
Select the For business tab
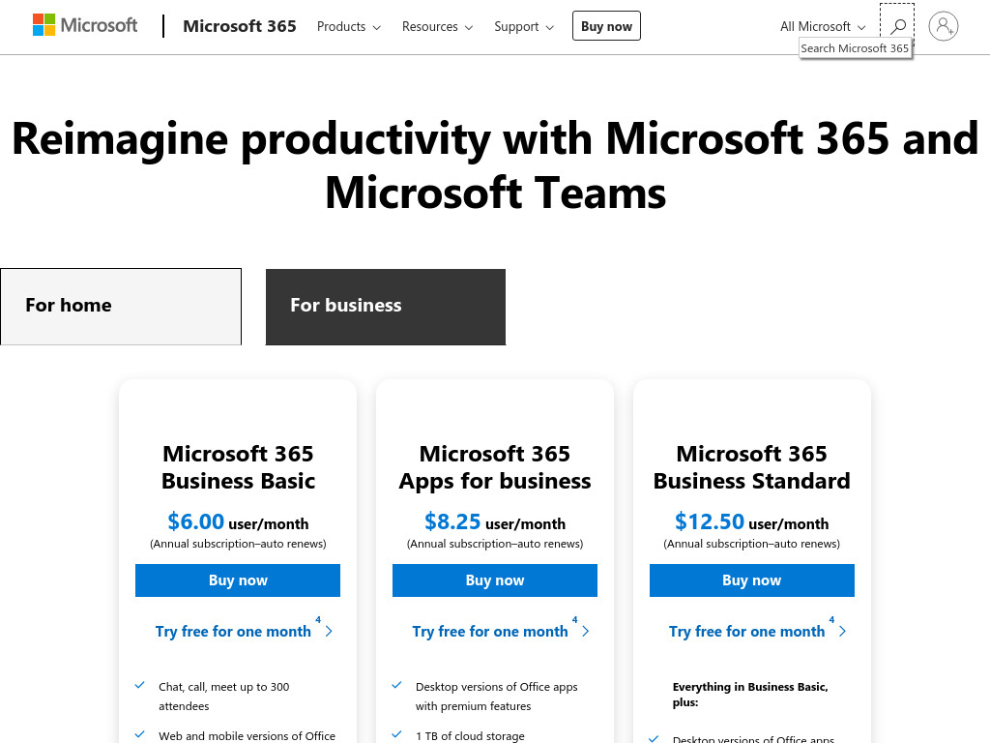point(385,307)
